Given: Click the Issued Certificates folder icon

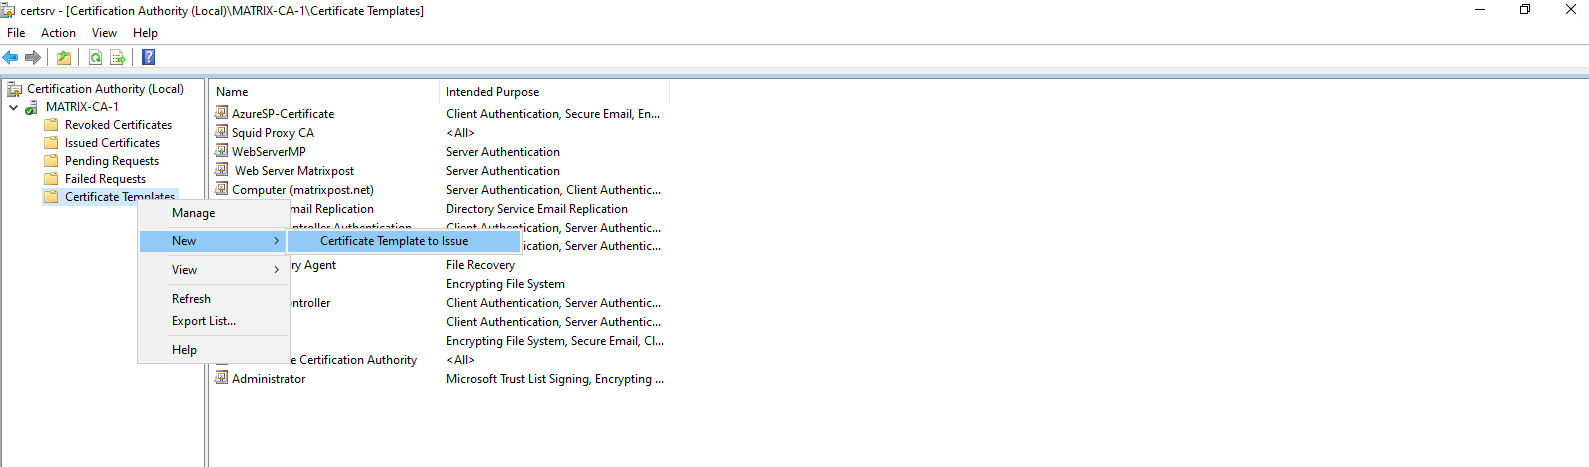Looking at the screenshot, I should pos(51,143).
